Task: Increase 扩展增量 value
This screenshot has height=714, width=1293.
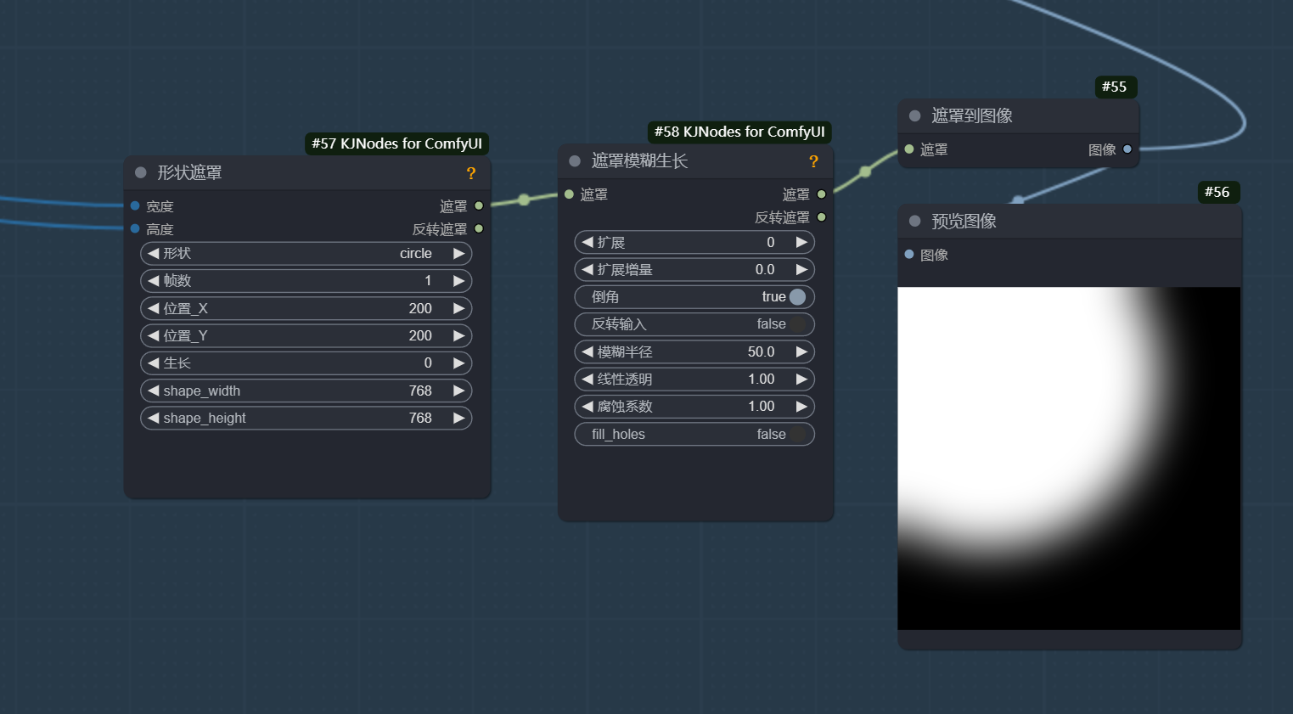Action: 801,269
